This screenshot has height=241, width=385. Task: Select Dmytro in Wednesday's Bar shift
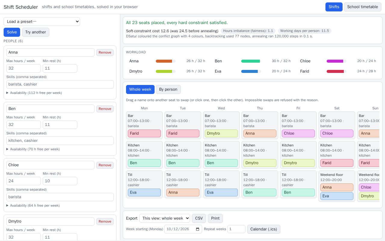point(221,133)
